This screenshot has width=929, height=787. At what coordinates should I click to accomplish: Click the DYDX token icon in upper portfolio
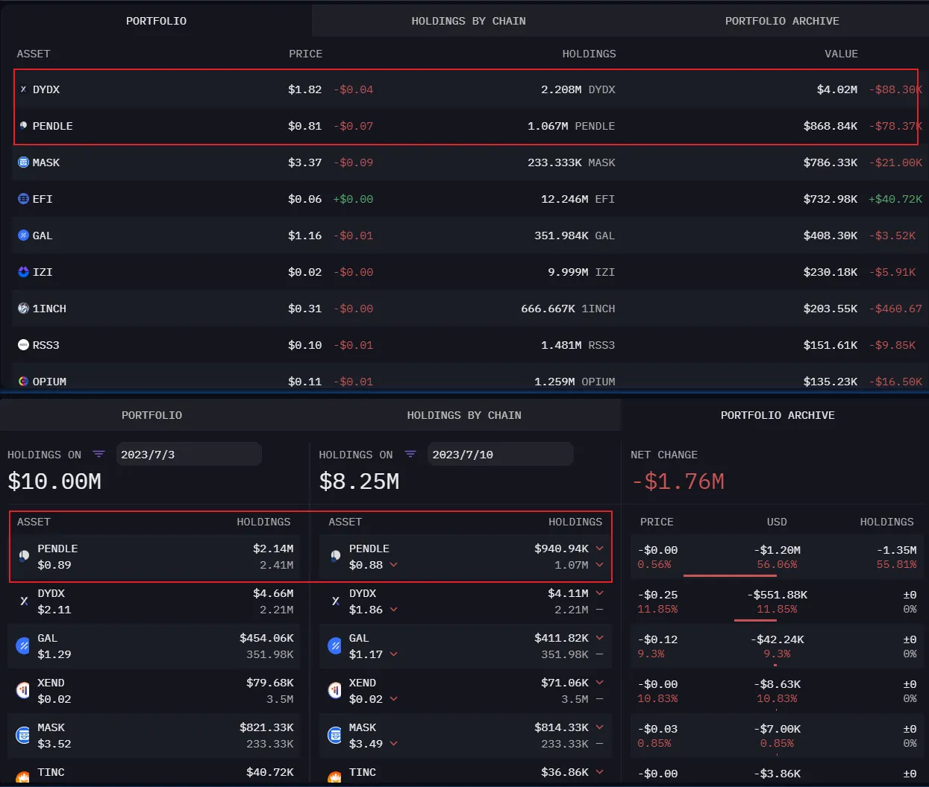coord(23,89)
